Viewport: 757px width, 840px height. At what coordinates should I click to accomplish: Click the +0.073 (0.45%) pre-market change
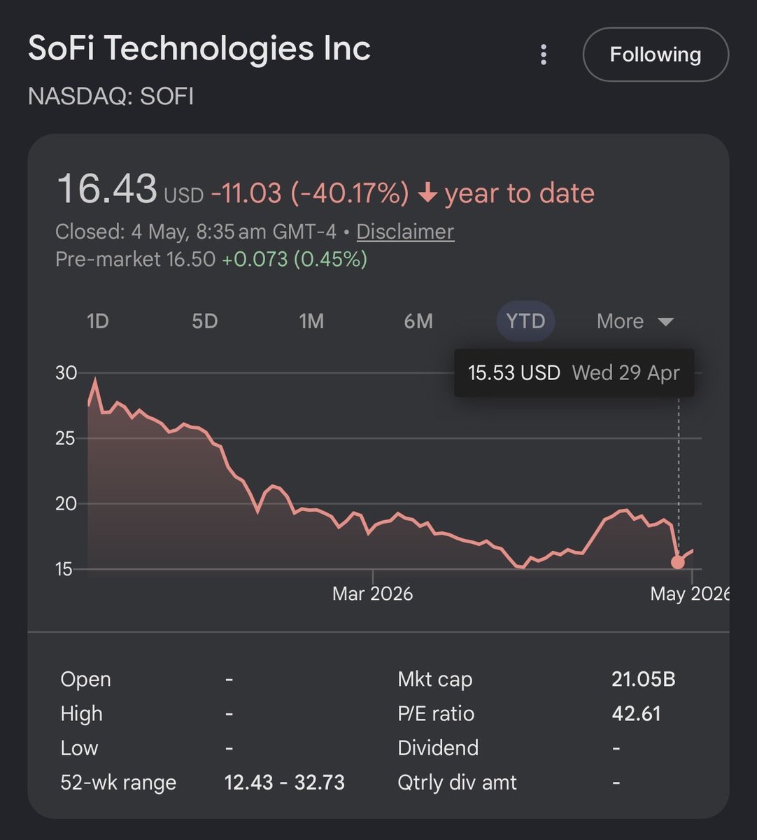point(295,260)
